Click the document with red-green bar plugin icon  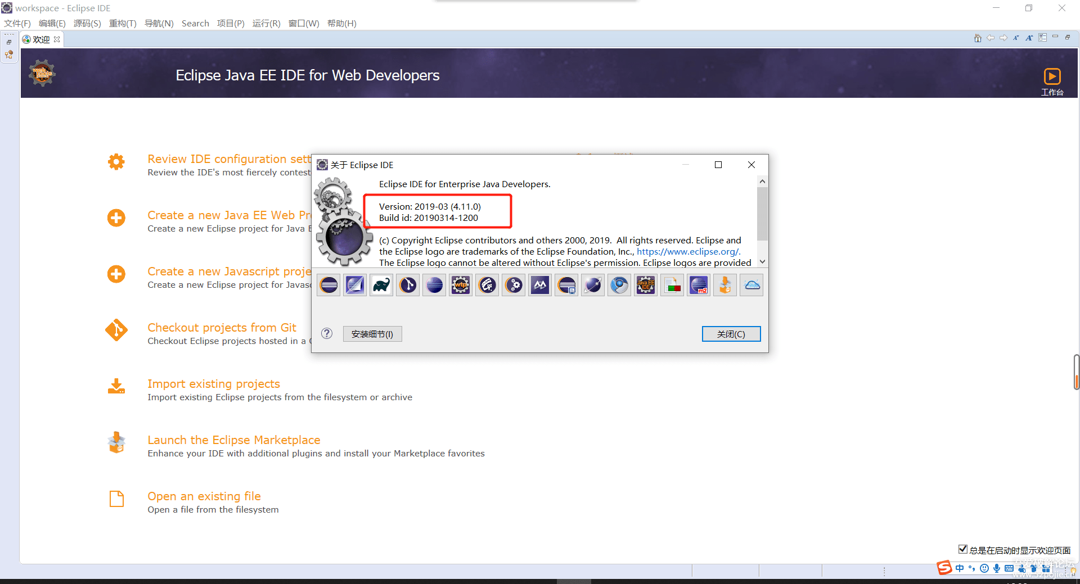(x=672, y=286)
